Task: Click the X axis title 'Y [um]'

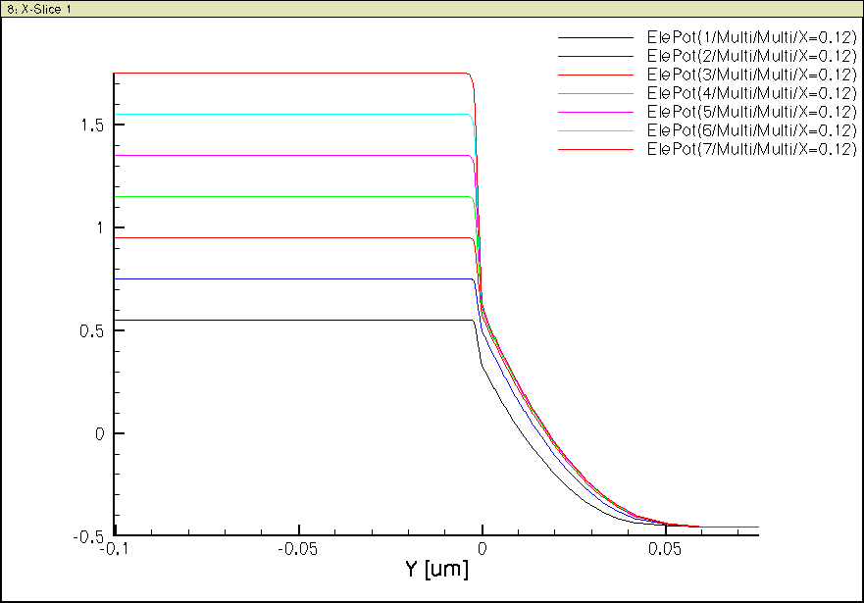Action: 437,569
